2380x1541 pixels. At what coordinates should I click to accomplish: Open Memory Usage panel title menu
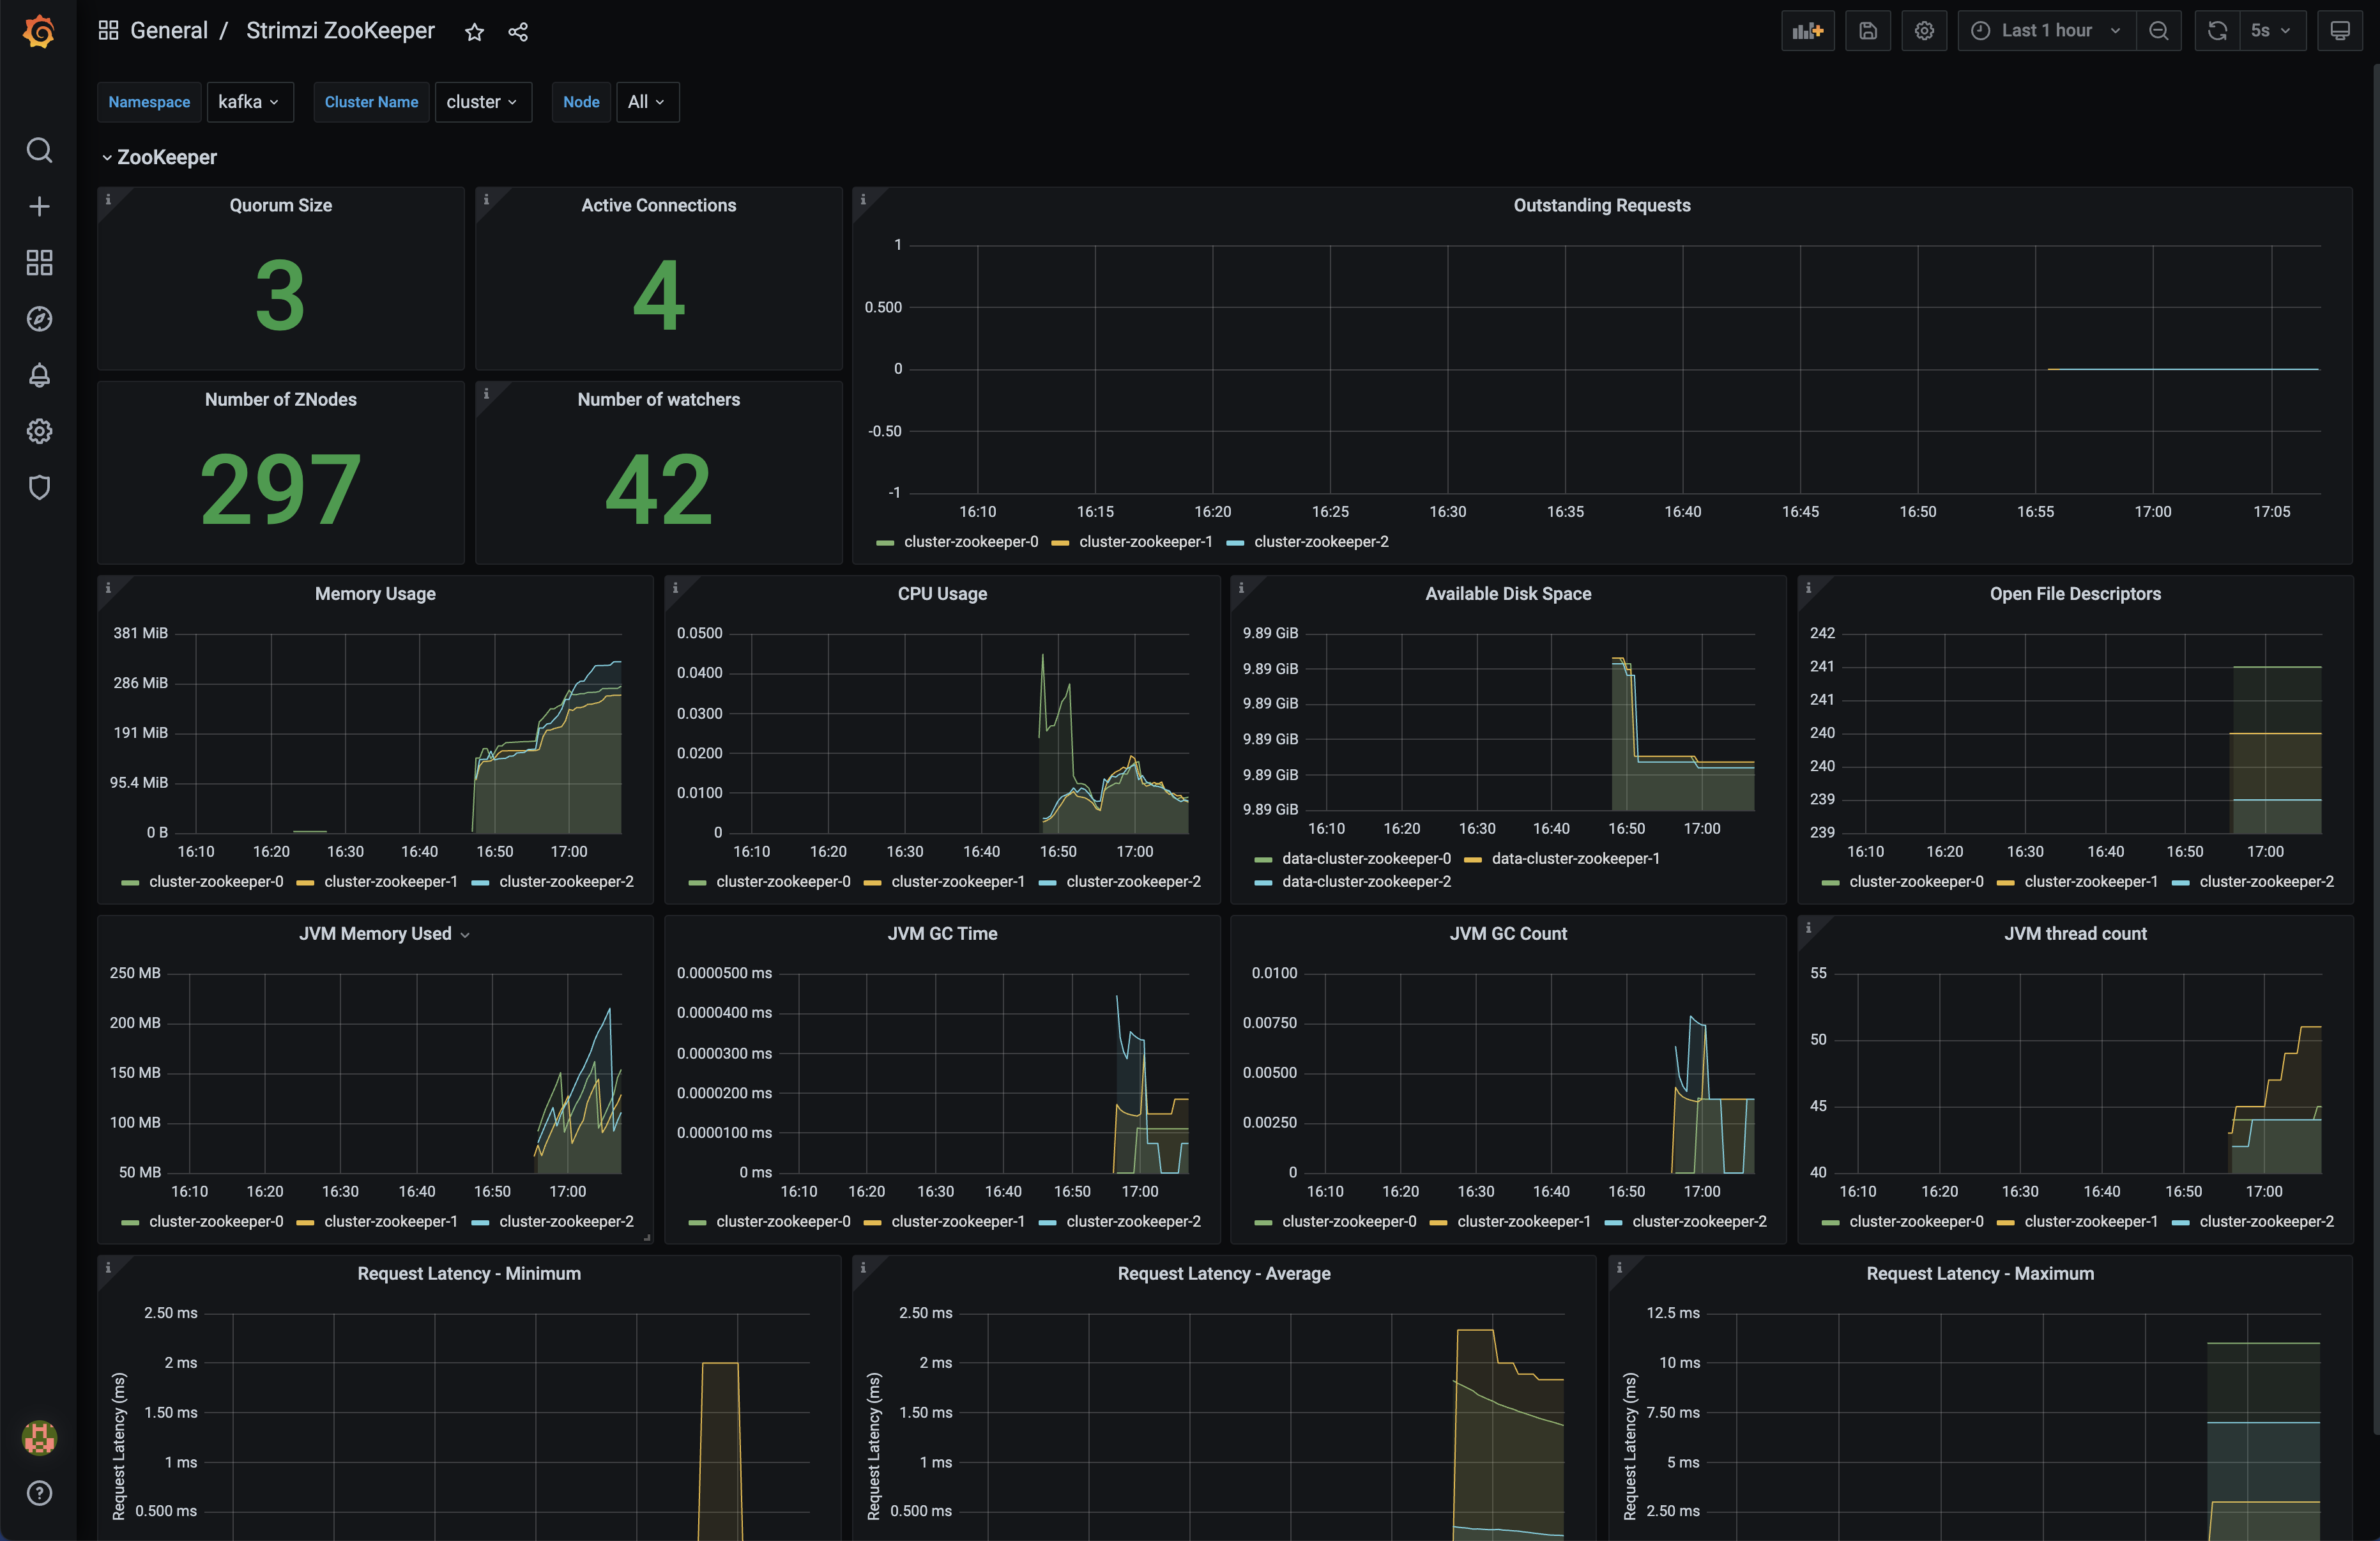[x=375, y=593]
